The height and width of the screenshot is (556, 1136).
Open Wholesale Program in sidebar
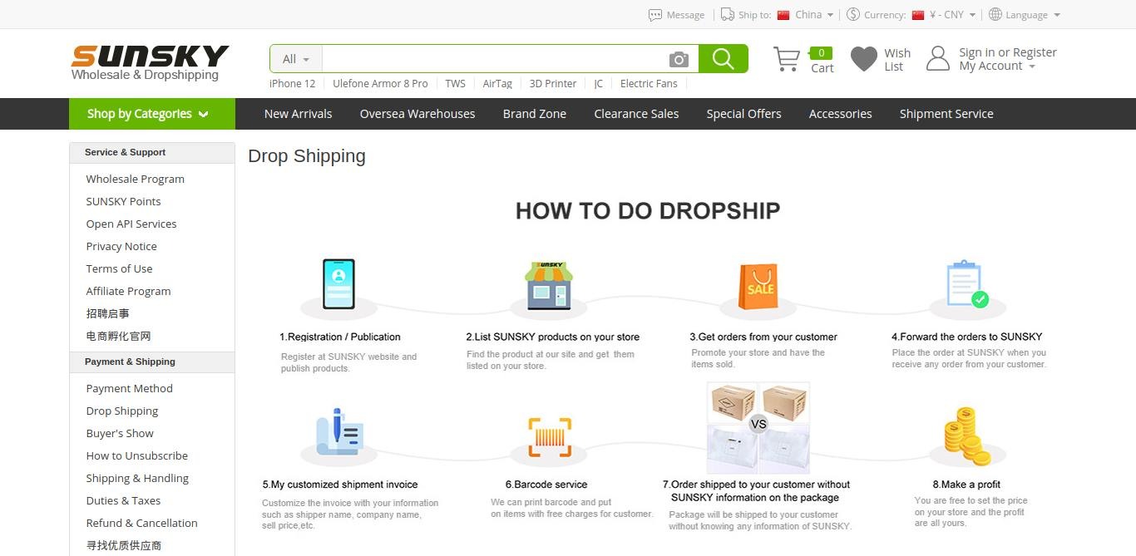pos(136,179)
